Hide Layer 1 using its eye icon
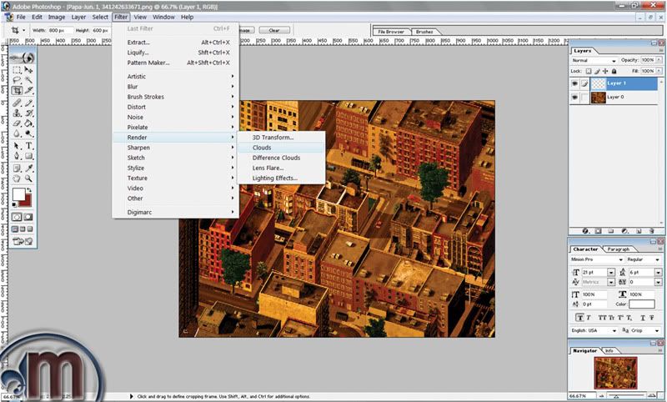667x402 pixels. click(x=576, y=84)
